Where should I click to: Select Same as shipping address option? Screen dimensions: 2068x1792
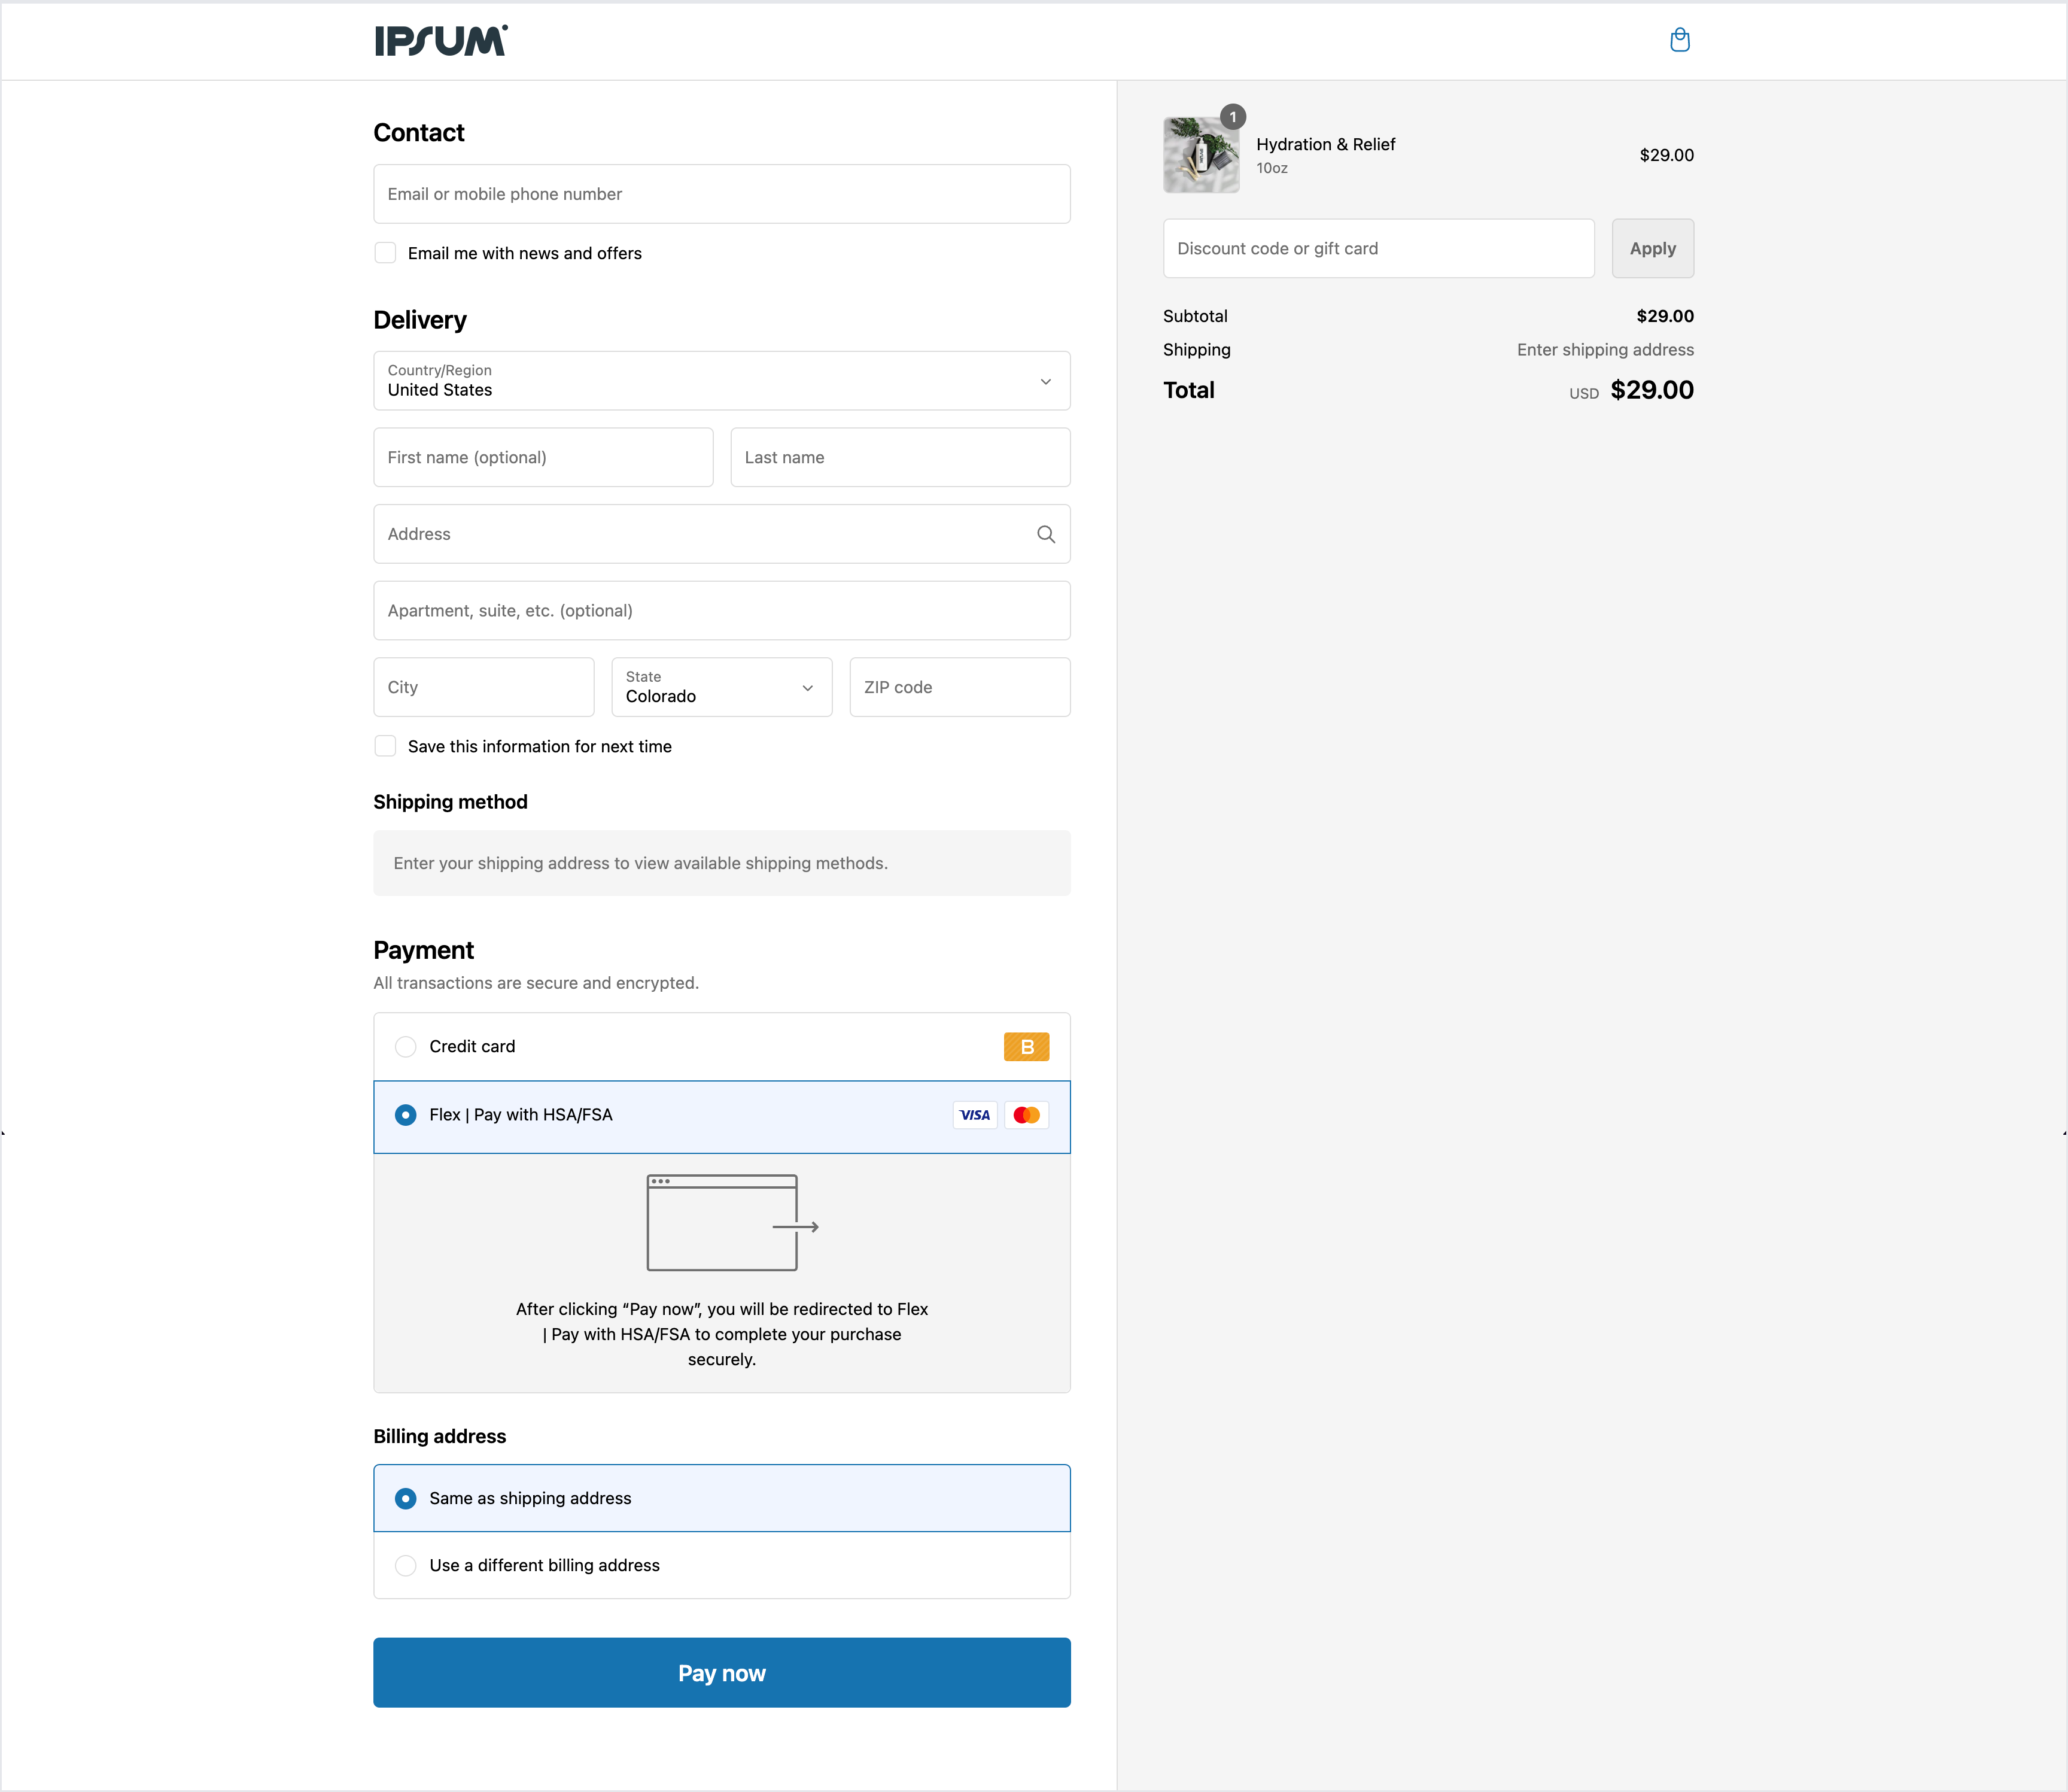[x=406, y=1498]
